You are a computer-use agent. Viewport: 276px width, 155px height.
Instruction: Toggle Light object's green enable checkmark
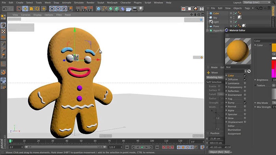pos(236,22)
